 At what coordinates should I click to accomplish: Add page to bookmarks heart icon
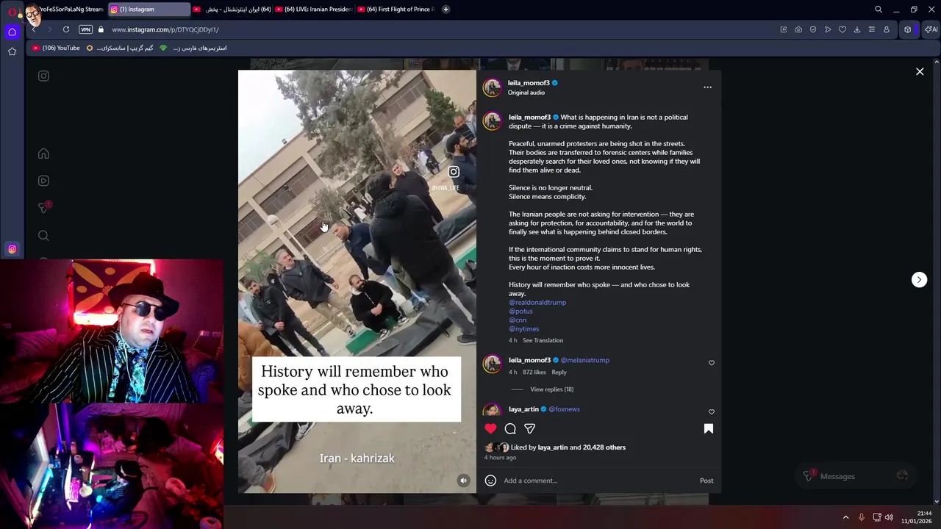842,29
